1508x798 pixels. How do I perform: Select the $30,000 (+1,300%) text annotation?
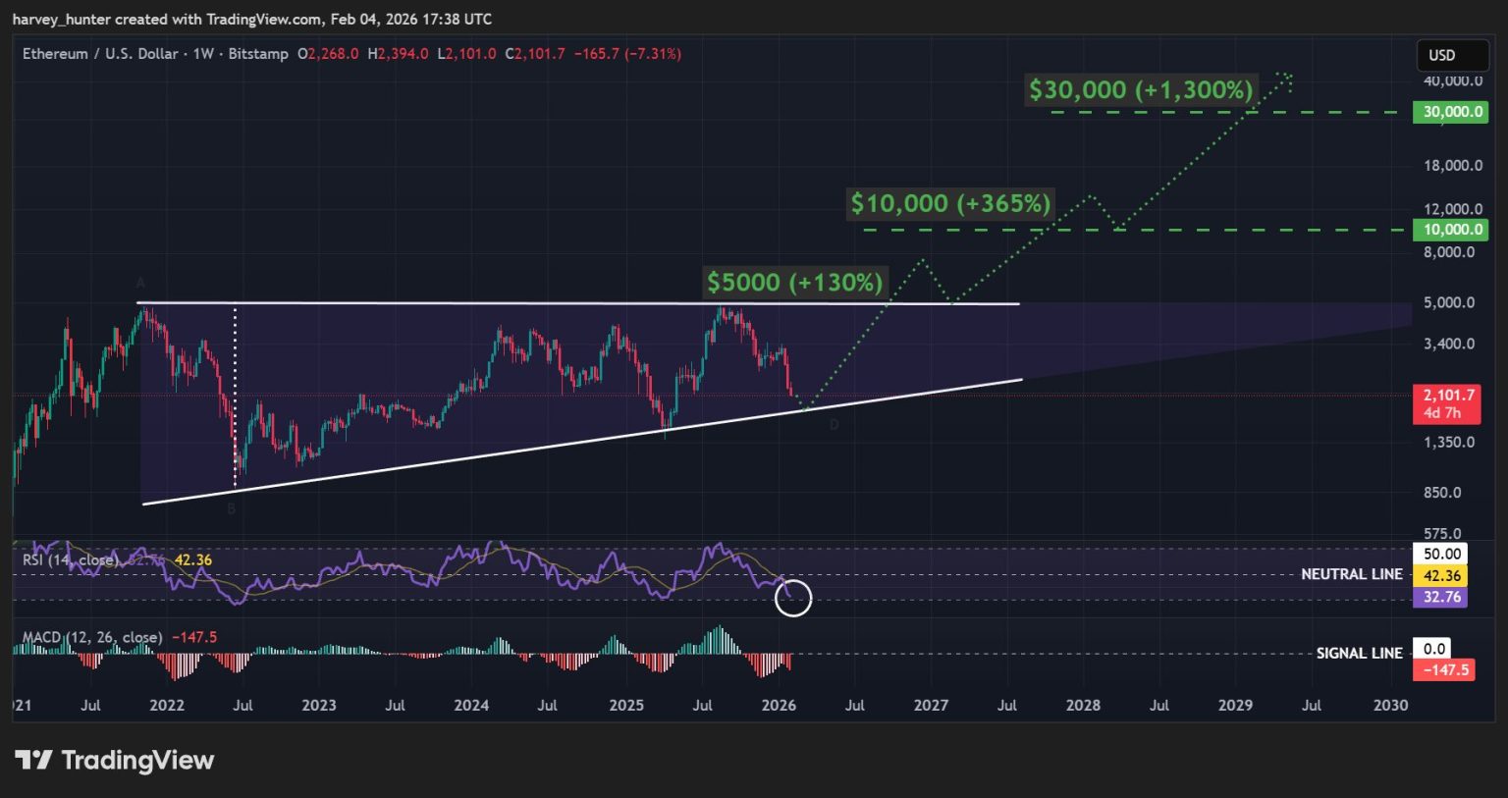click(1140, 90)
